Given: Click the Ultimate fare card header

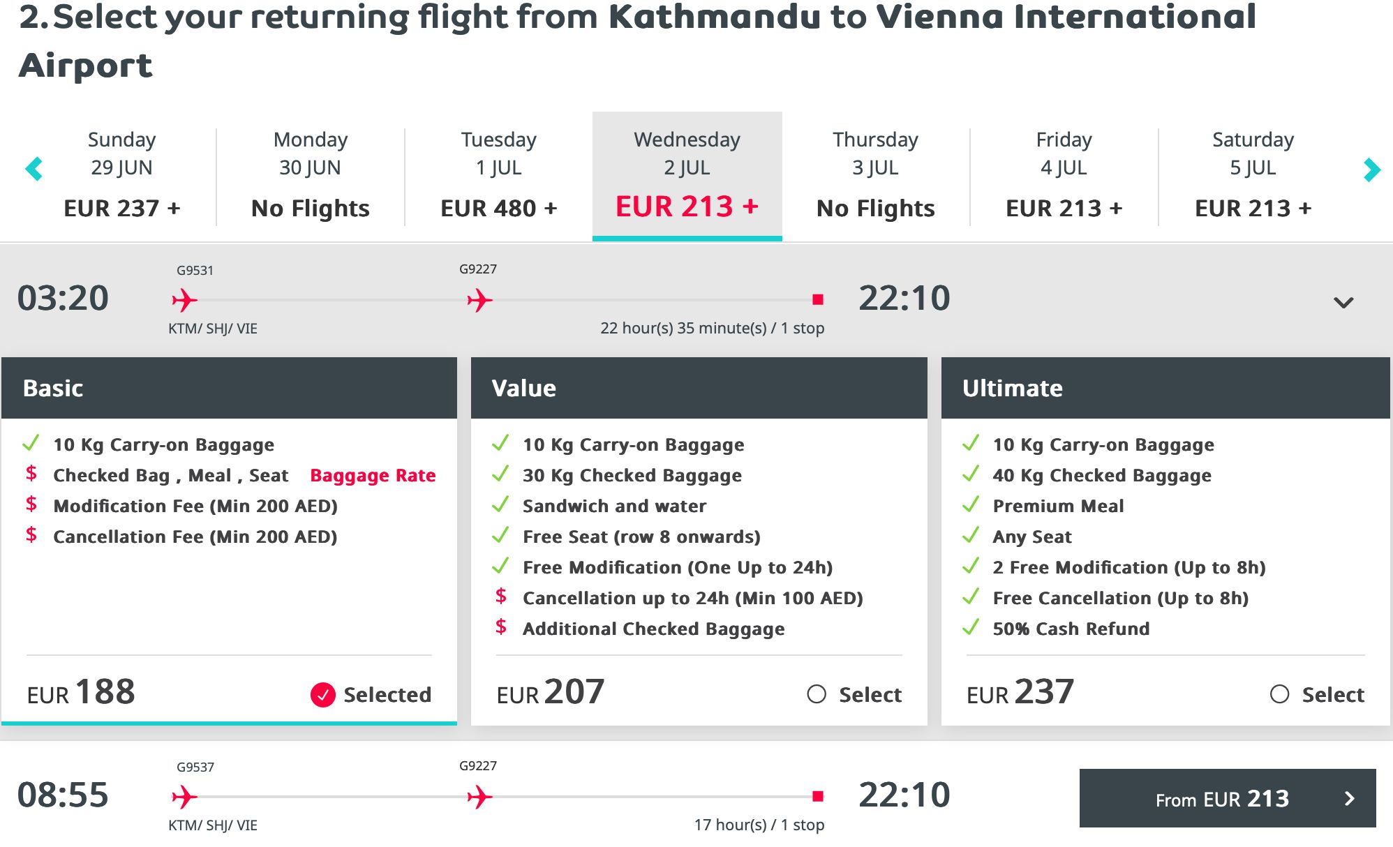Looking at the screenshot, I should (x=1165, y=388).
